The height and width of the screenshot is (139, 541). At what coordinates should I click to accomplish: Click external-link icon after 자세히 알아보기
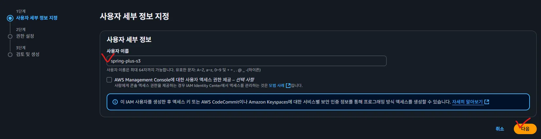coord(487,102)
